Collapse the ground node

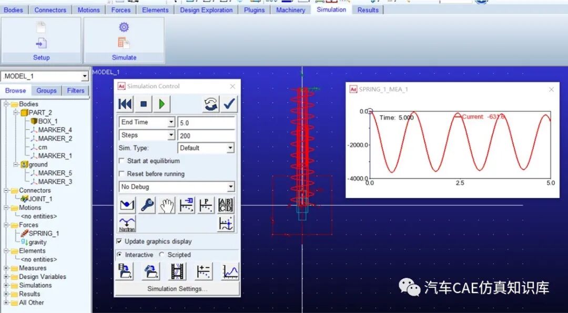(16, 165)
